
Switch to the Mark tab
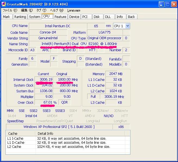[x=7, y=17]
